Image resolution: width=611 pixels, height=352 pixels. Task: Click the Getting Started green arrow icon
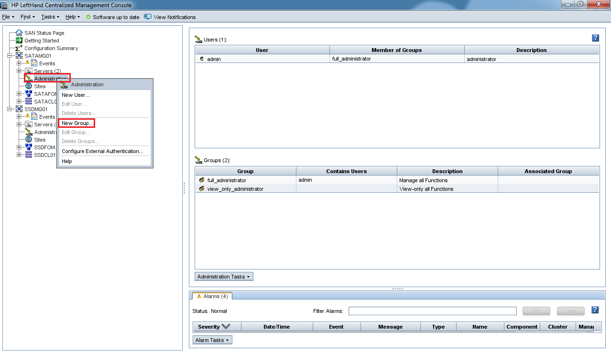pos(19,41)
